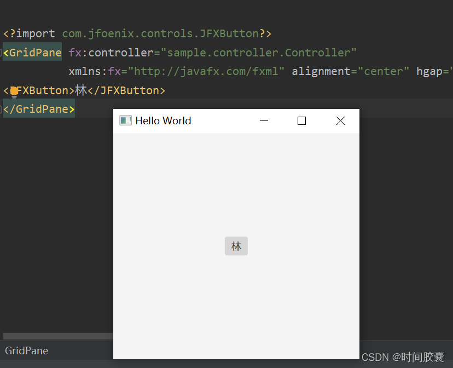
Task: Click the http://javafx.com/fxml namespace value
Action: coord(206,71)
